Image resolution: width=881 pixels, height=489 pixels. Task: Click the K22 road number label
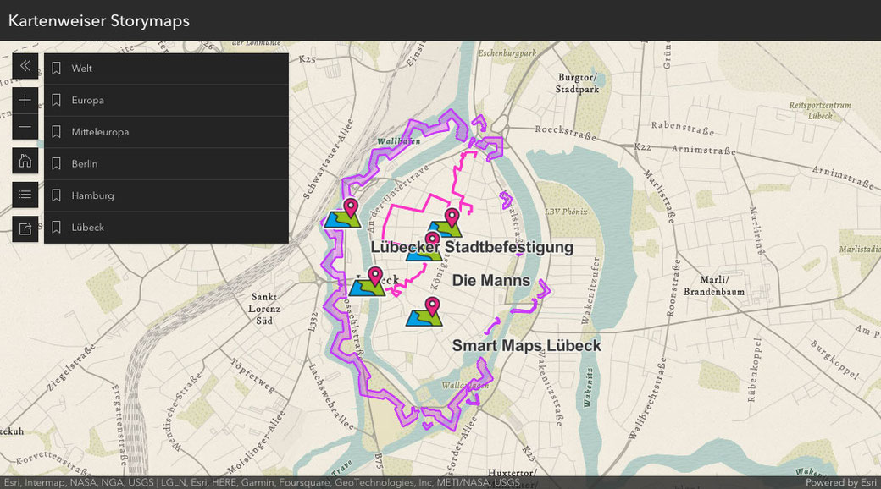click(x=642, y=147)
